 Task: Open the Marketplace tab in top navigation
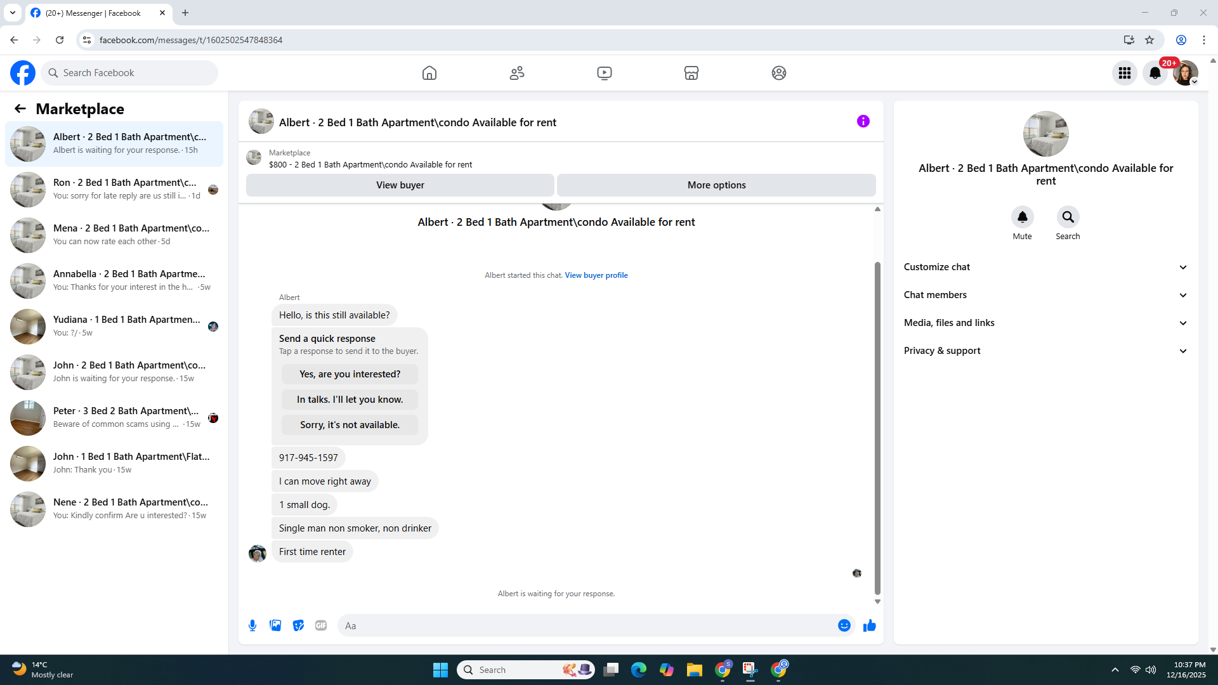691,73
